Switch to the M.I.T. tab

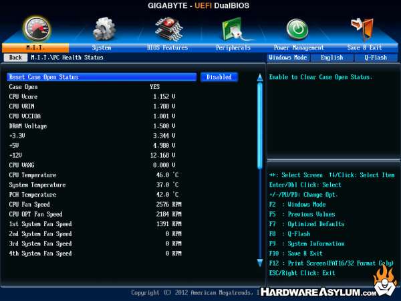(x=35, y=47)
